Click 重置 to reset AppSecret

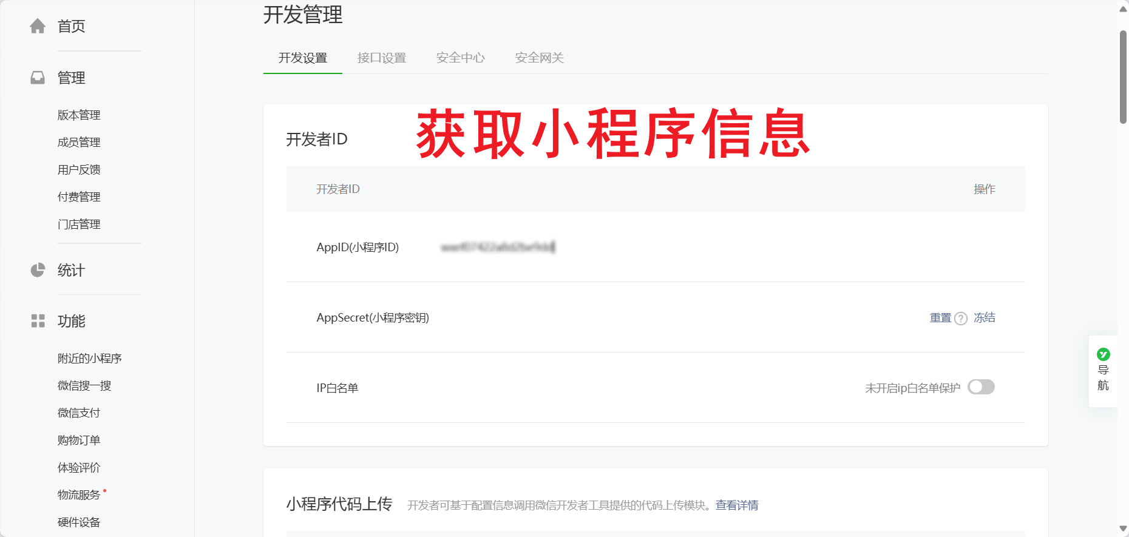coord(941,318)
